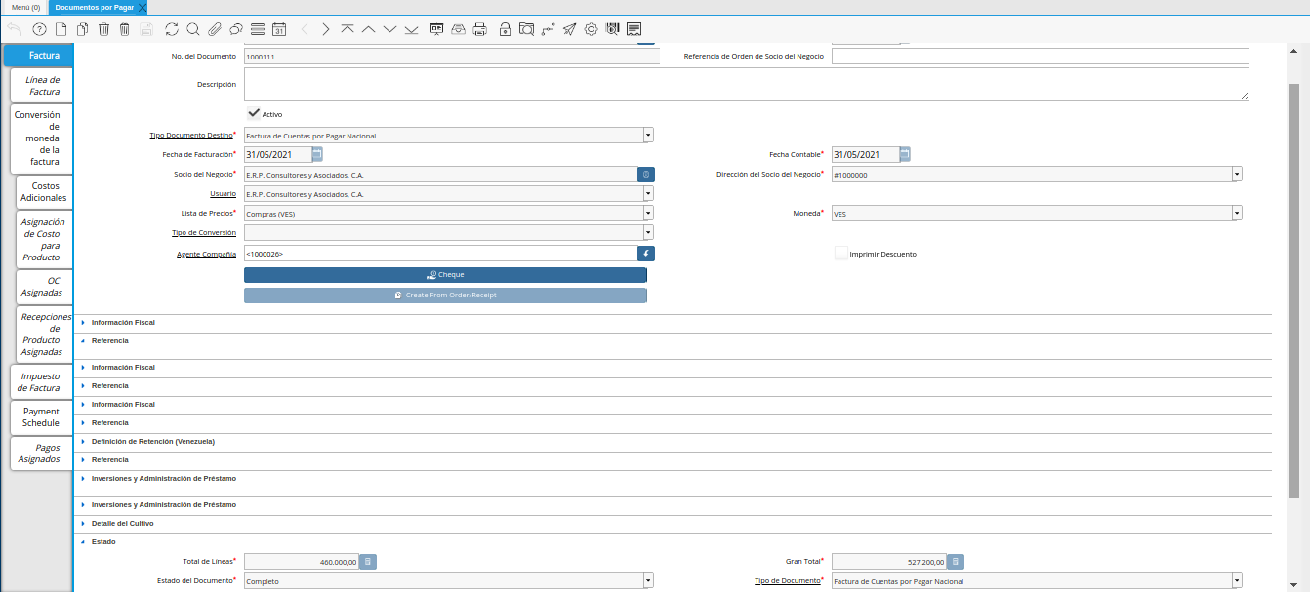Open the Fecha de Facturación calendar picker

tap(317, 154)
